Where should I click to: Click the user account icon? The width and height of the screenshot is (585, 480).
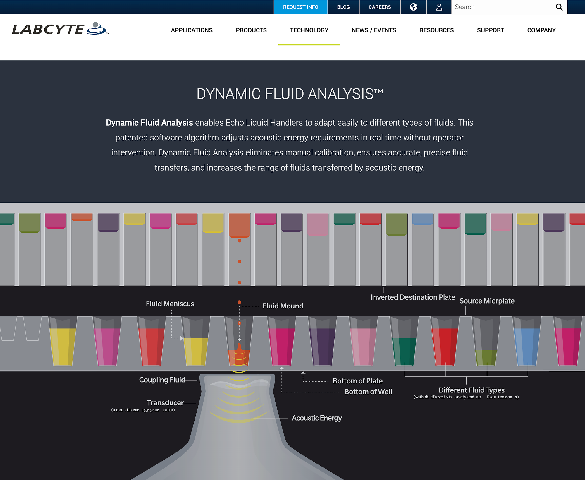(438, 7)
